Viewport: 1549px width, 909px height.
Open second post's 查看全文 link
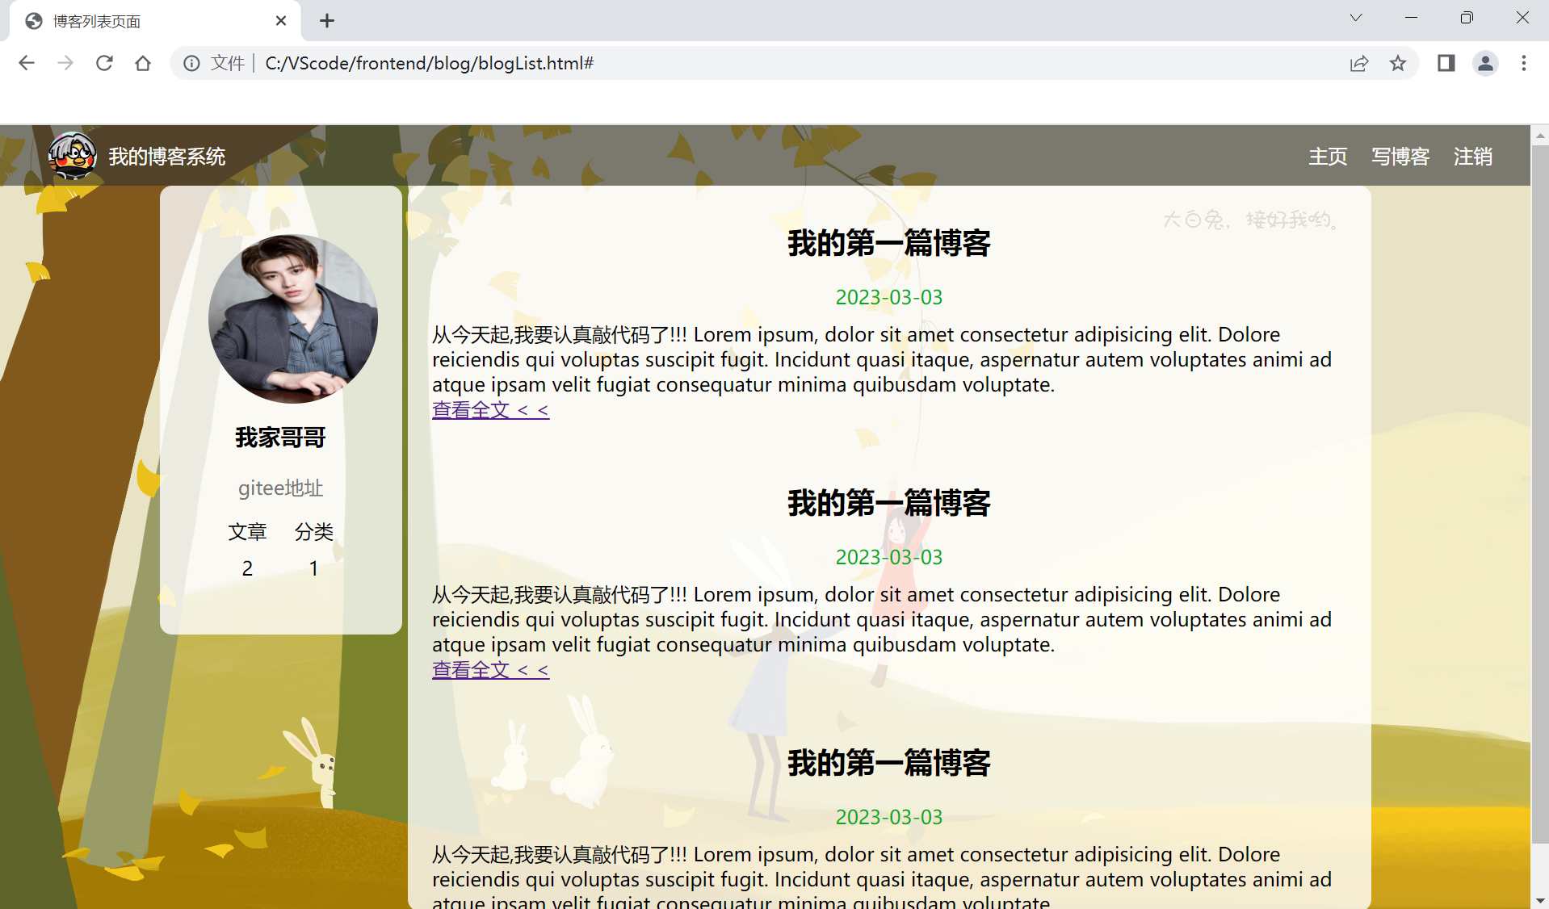pyautogui.click(x=491, y=670)
